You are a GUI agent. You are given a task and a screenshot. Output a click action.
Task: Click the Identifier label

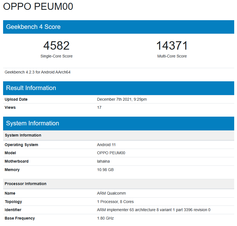click(13, 210)
